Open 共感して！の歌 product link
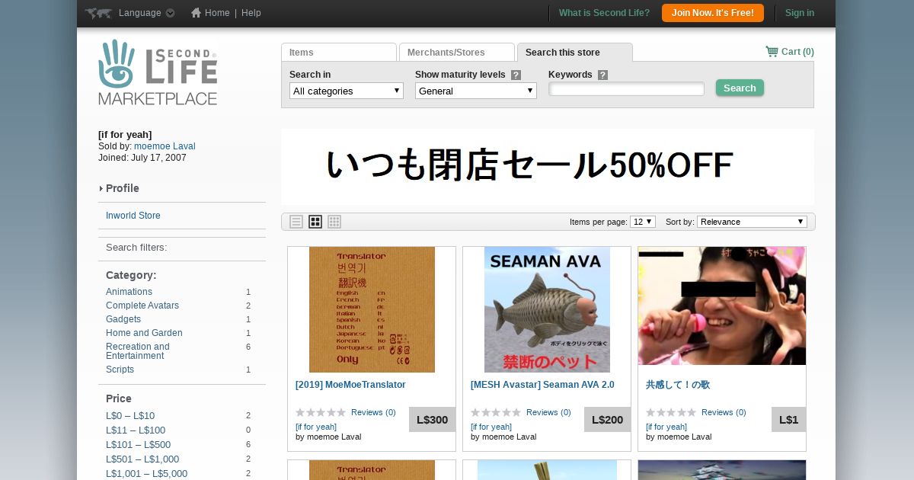 tap(678, 385)
